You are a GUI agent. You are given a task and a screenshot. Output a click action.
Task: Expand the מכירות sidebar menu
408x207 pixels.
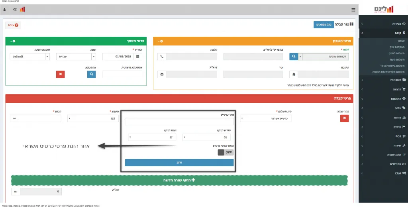pos(383,24)
